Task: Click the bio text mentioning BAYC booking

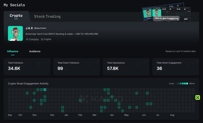Action: click(x=62, y=34)
